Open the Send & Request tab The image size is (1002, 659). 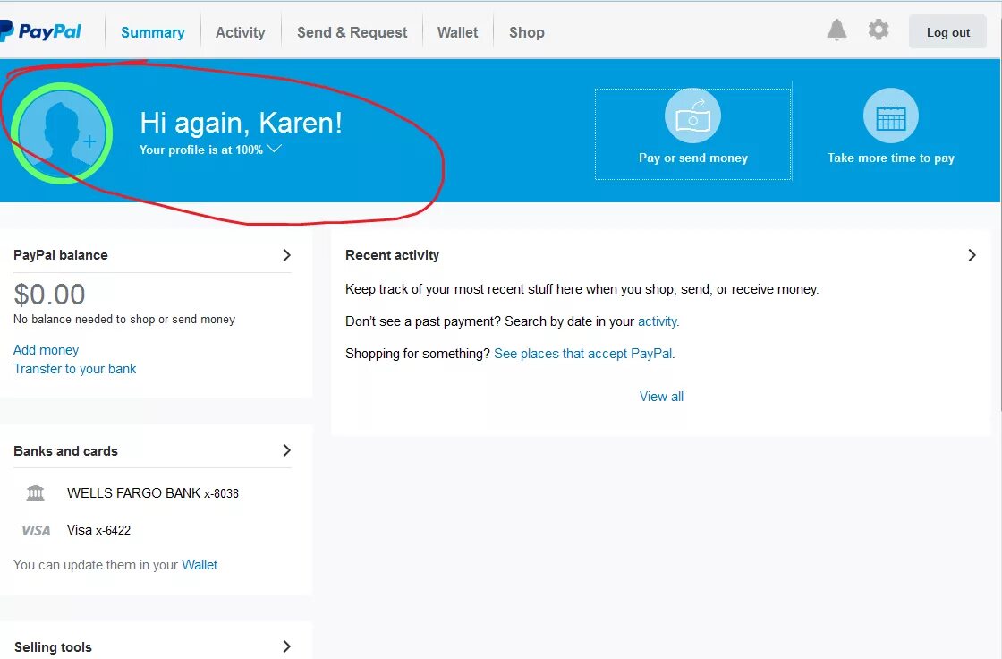352,32
